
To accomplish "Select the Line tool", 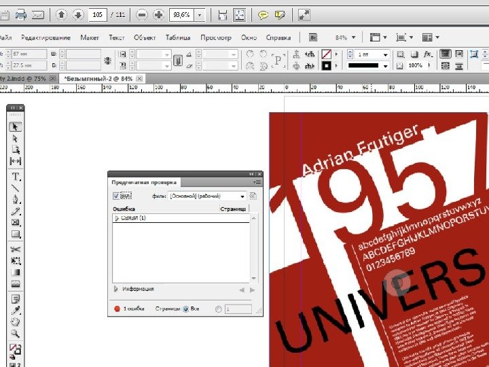I will 15,188.
